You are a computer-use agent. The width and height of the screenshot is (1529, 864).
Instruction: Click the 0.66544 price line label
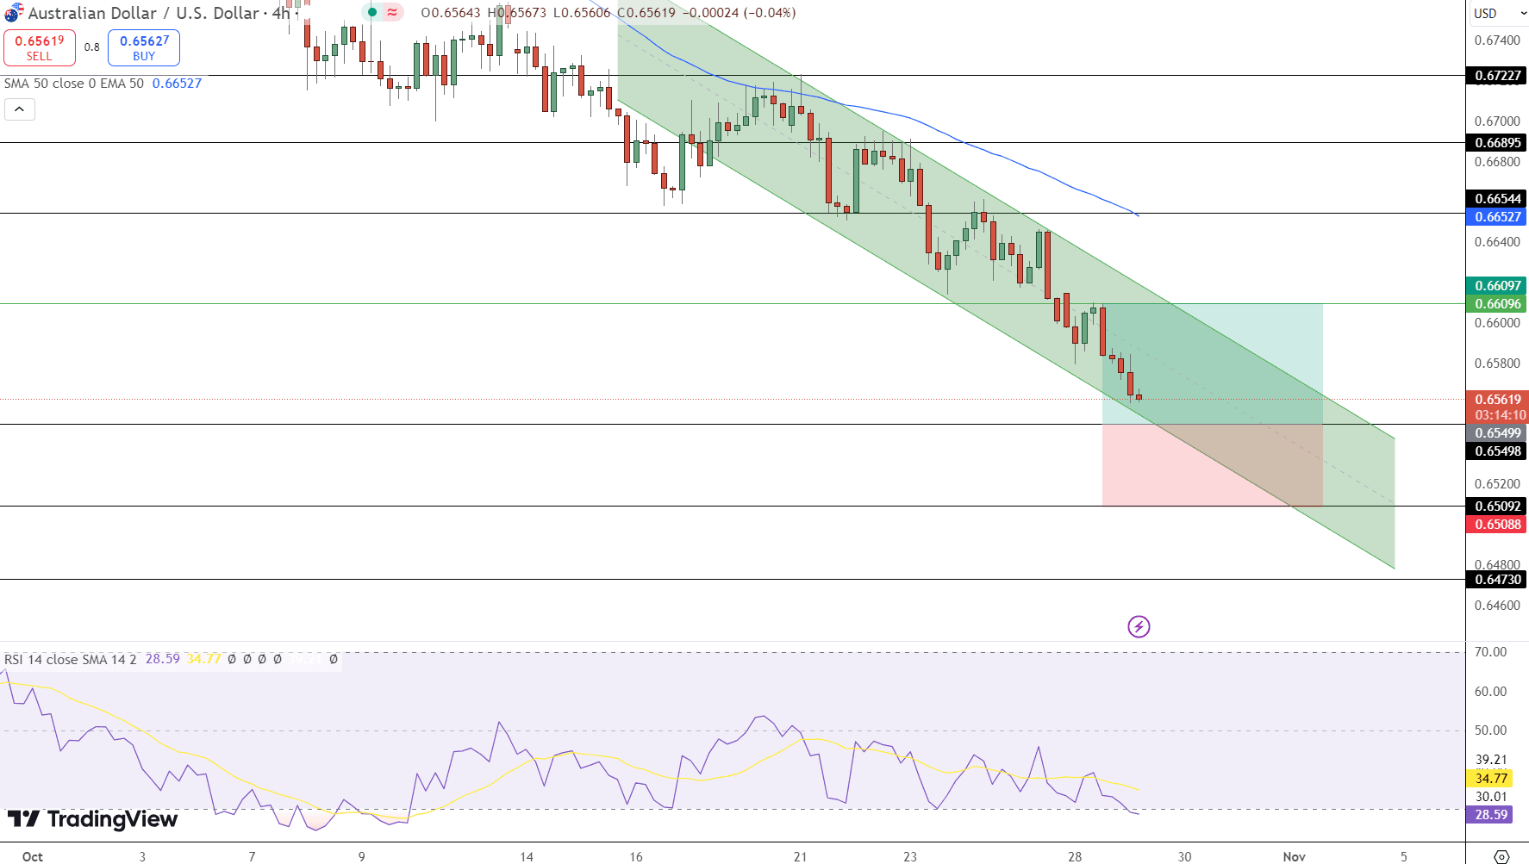pos(1496,199)
